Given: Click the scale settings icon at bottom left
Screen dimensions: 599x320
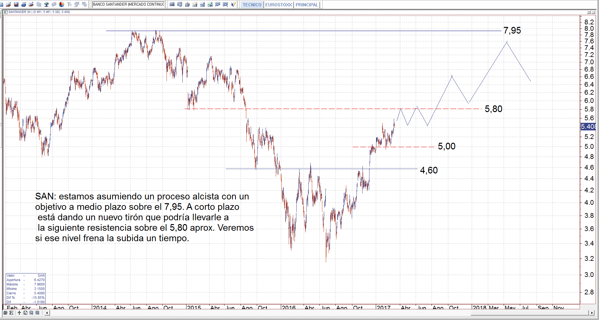Looking at the screenshot, I should point(11,313).
